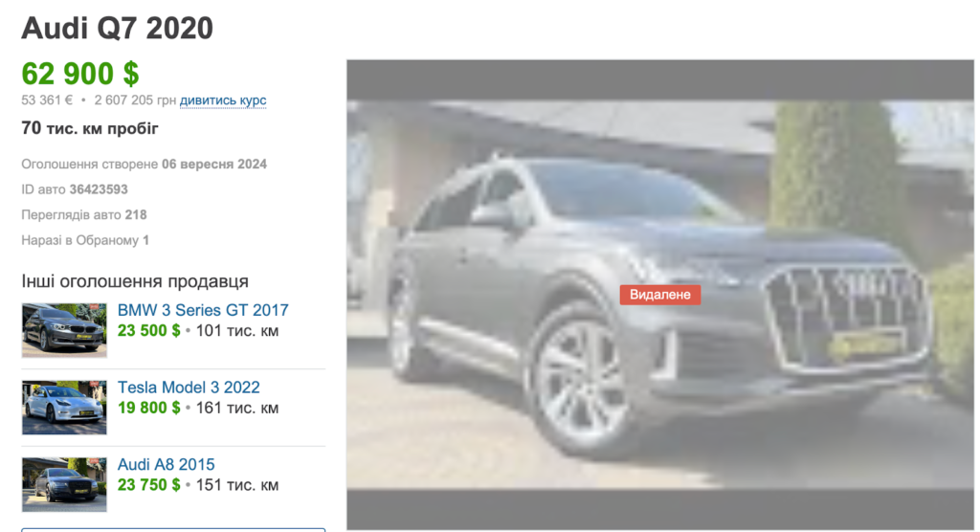This screenshot has height=532, width=980.
Task: Click the "Інші оголошення продавця" heading
Action: pos(135,281)
